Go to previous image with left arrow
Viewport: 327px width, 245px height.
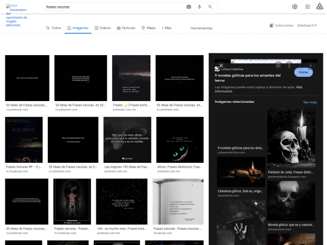pos(300,65)
